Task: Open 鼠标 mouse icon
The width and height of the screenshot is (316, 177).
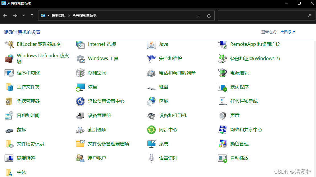Action: click(x=9, y=131)
